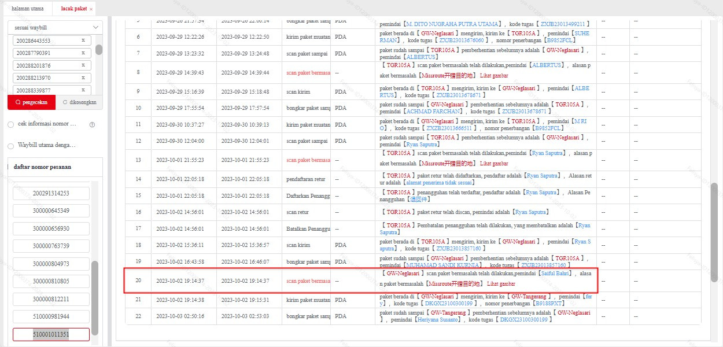
Task: Click scan kirim cell in row 9
Action: pyautogui.click(x=306, y=92)
